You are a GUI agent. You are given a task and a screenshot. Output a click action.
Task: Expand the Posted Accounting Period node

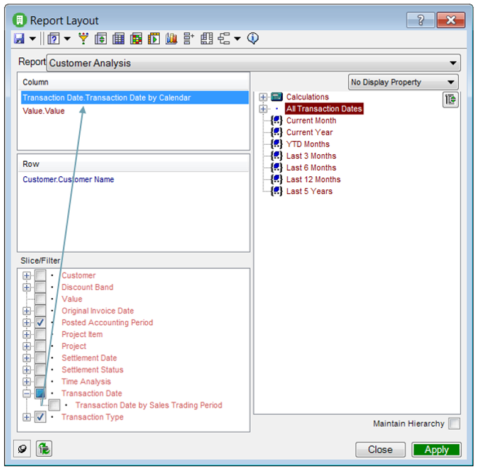[27, 323]
